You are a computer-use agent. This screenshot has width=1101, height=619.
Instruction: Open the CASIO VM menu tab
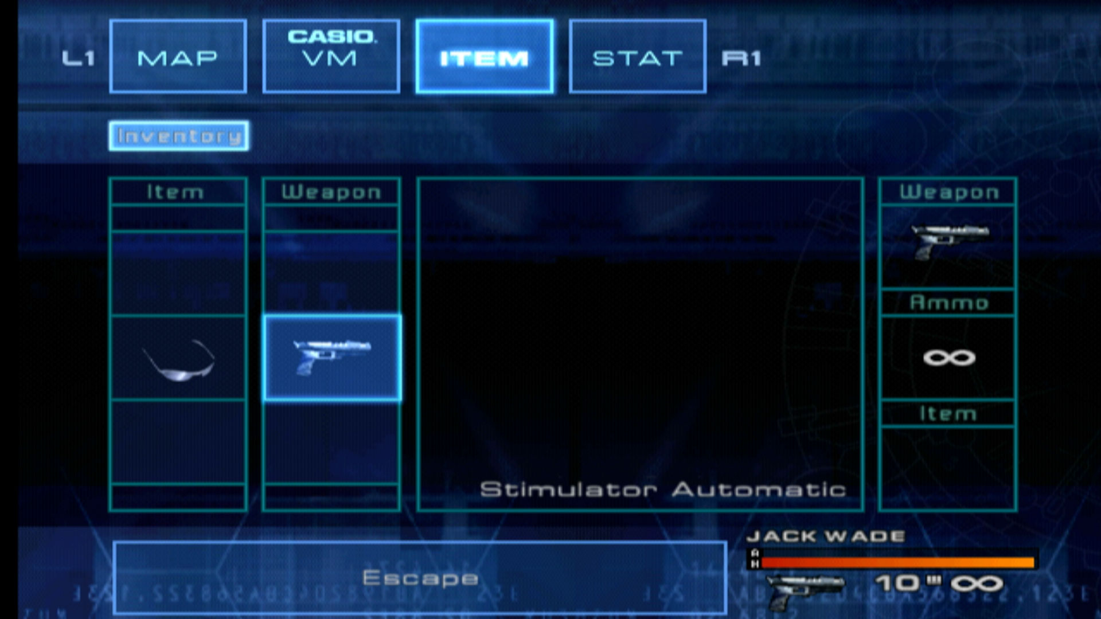click(x=329, y=57)
